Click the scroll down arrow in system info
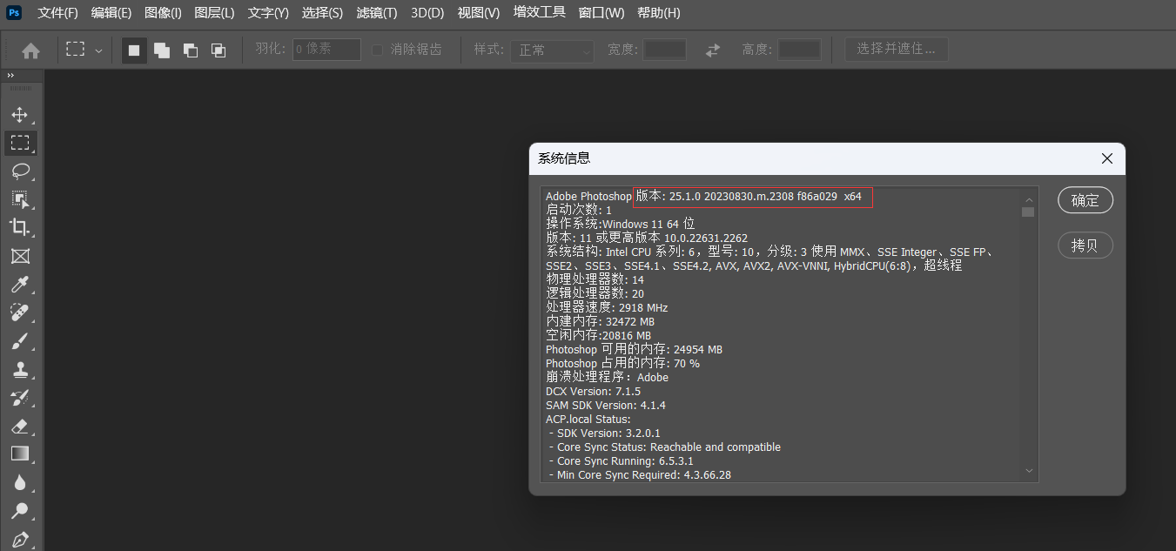The width and height of the screenshot is (1176, 551). coord(1029,471)
